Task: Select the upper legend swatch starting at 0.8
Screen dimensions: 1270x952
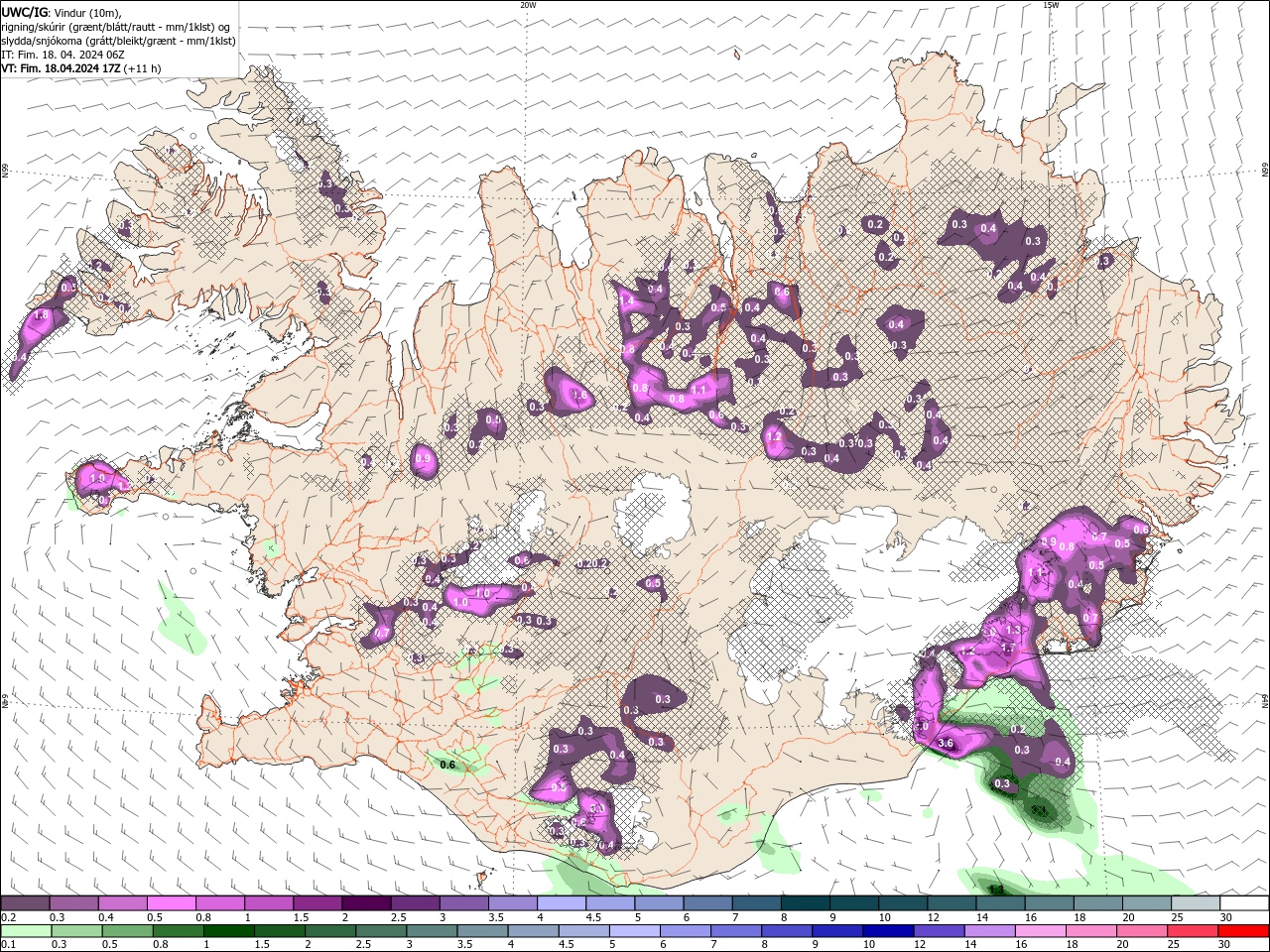Action: click(x=220, y=903)
